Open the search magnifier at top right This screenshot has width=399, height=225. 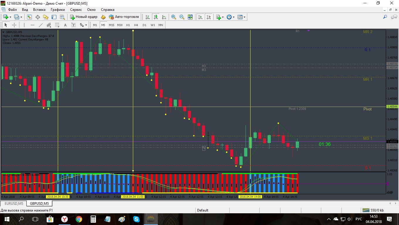pyautogui.click(x=385, y=17)
